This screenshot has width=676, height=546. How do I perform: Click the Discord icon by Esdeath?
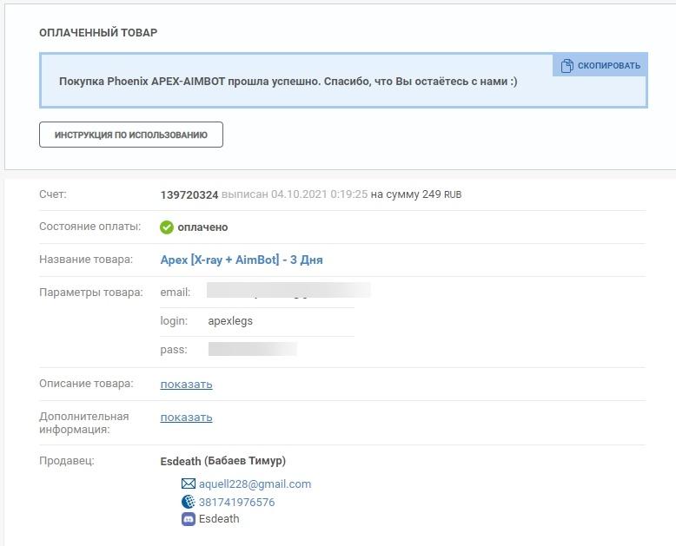189,519
